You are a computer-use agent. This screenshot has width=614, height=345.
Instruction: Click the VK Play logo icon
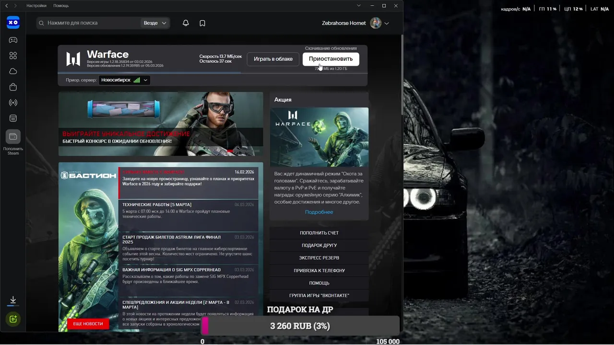[13, 23]
